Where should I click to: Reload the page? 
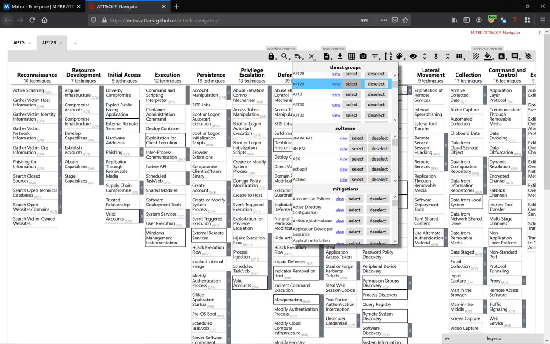[32, 20]
